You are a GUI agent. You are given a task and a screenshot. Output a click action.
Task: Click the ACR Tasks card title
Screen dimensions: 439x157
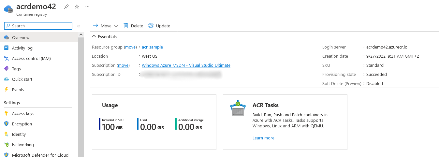pyautogui.click(x=266, y=105)
